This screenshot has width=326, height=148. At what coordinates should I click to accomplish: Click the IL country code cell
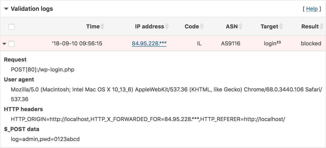(199, 43)
